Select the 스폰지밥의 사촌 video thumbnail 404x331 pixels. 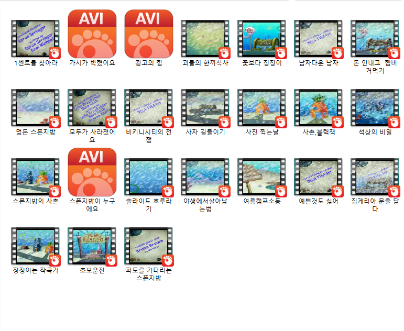coord(35,176)
